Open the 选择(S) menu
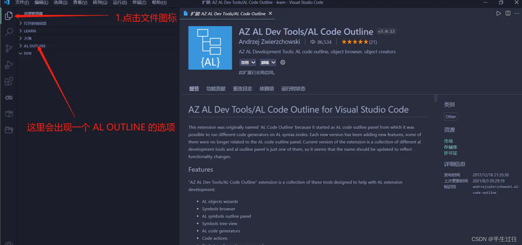Viewport: 522px width, 245px height. coord(61,2)
